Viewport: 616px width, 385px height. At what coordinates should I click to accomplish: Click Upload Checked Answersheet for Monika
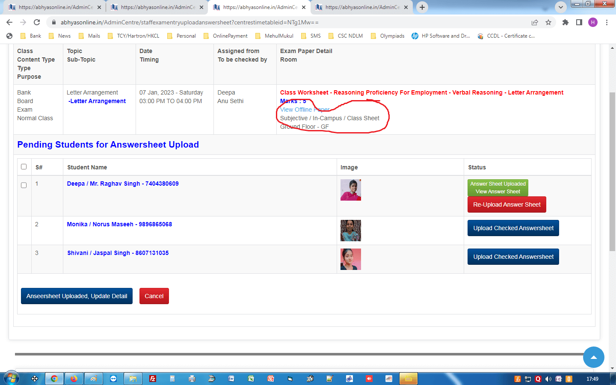(513, 228)
